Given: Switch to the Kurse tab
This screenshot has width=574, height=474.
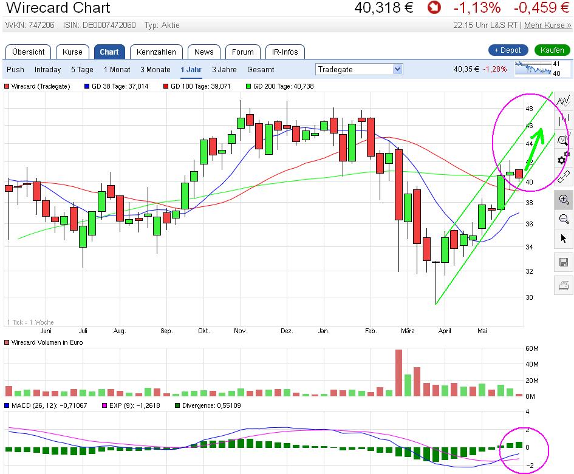Looking at the screenshot, I should point(72,52).
